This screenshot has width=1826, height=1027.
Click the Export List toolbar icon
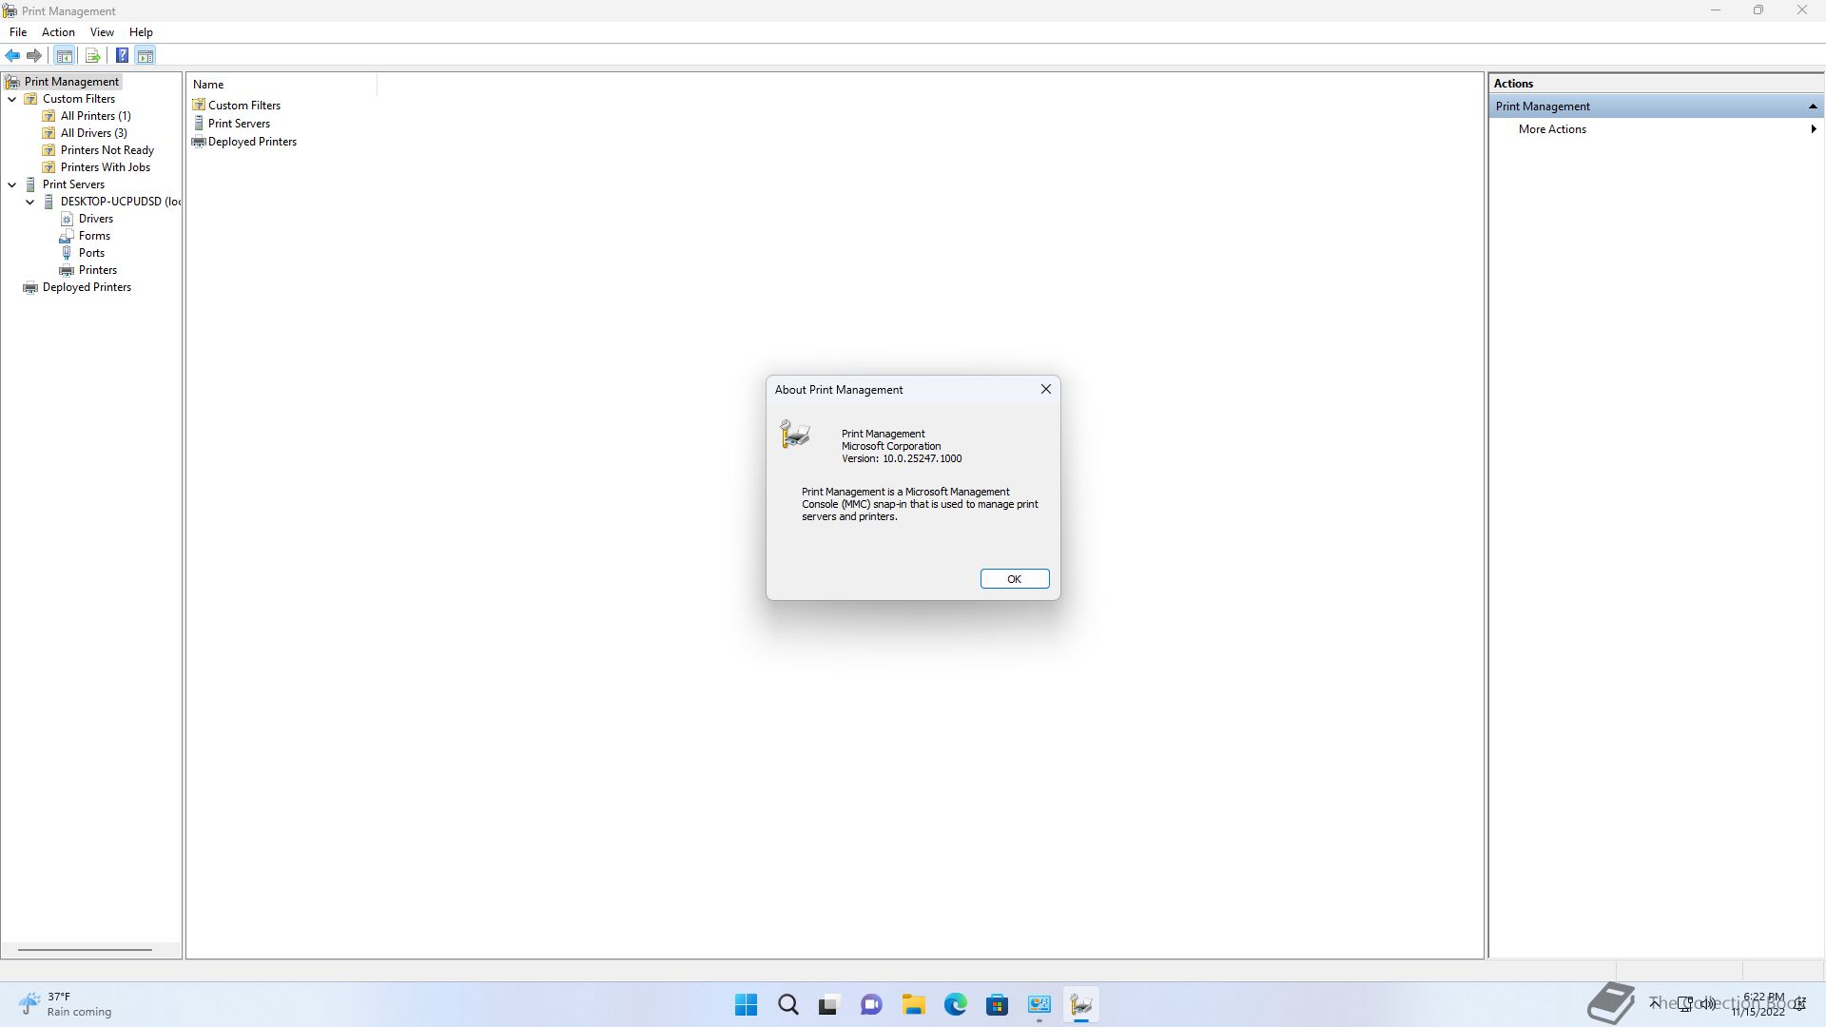click(x=92, y=55)
